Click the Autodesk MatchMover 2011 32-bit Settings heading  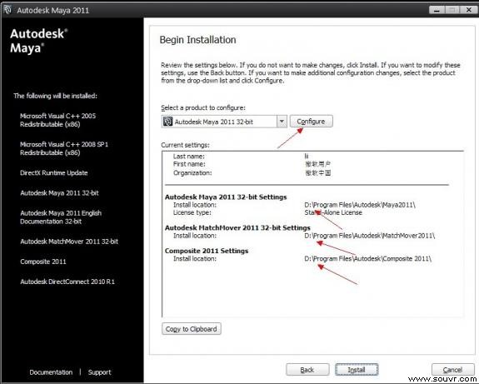pyautogui.click(x=237, y=228)
